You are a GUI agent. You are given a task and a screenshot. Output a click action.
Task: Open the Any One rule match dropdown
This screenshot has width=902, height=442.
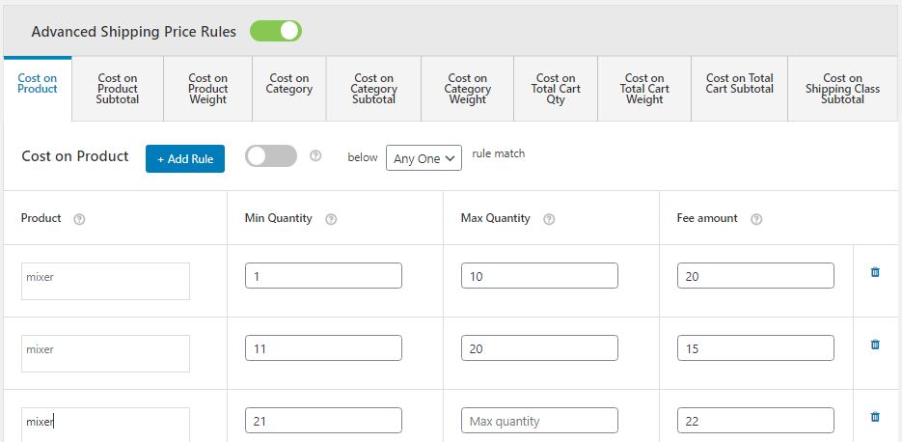[x=424, y=158]
